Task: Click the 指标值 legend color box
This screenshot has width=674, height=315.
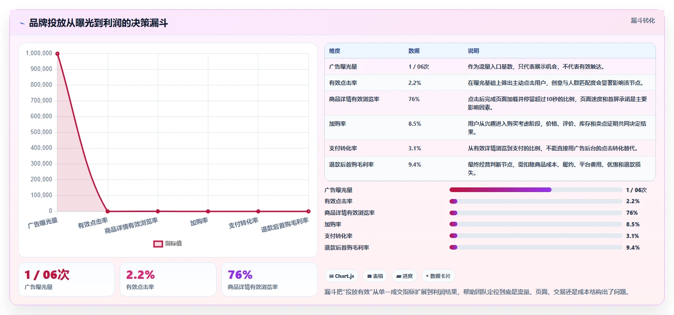Action: [158, 244]
